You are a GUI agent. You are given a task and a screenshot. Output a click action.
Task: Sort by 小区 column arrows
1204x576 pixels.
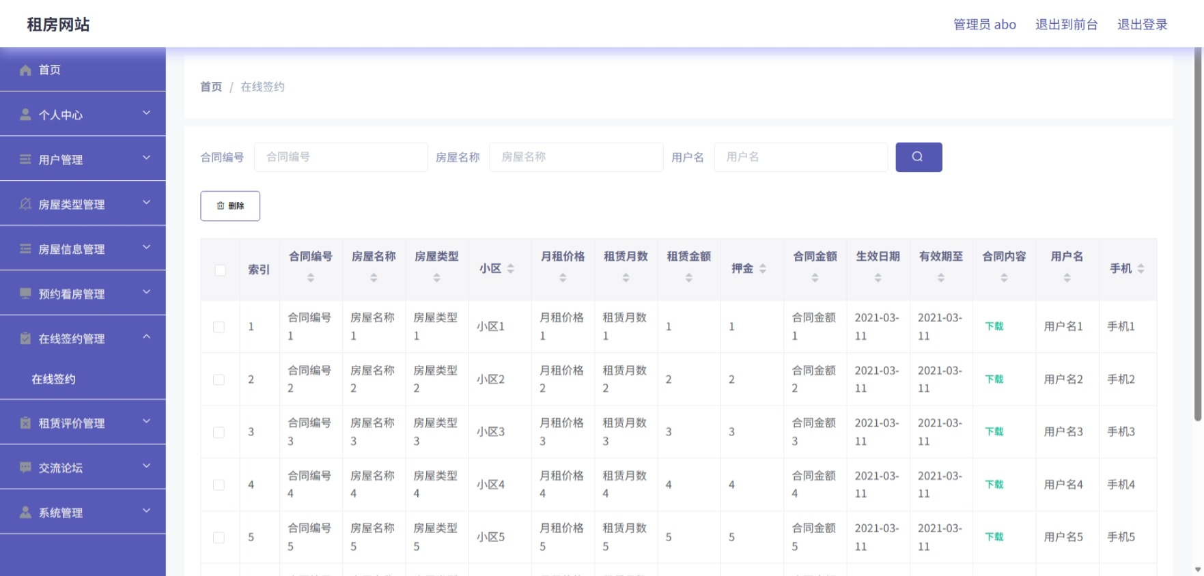coord(511,269)
